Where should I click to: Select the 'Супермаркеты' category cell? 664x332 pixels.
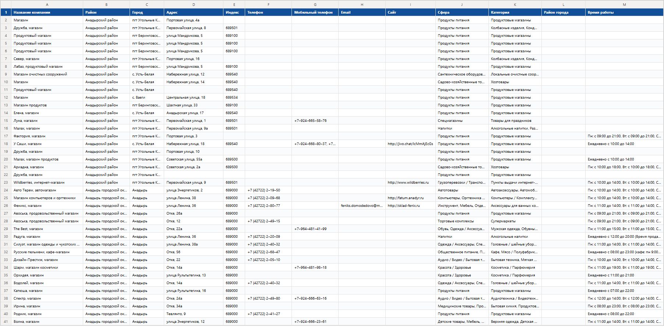point(515,221)
